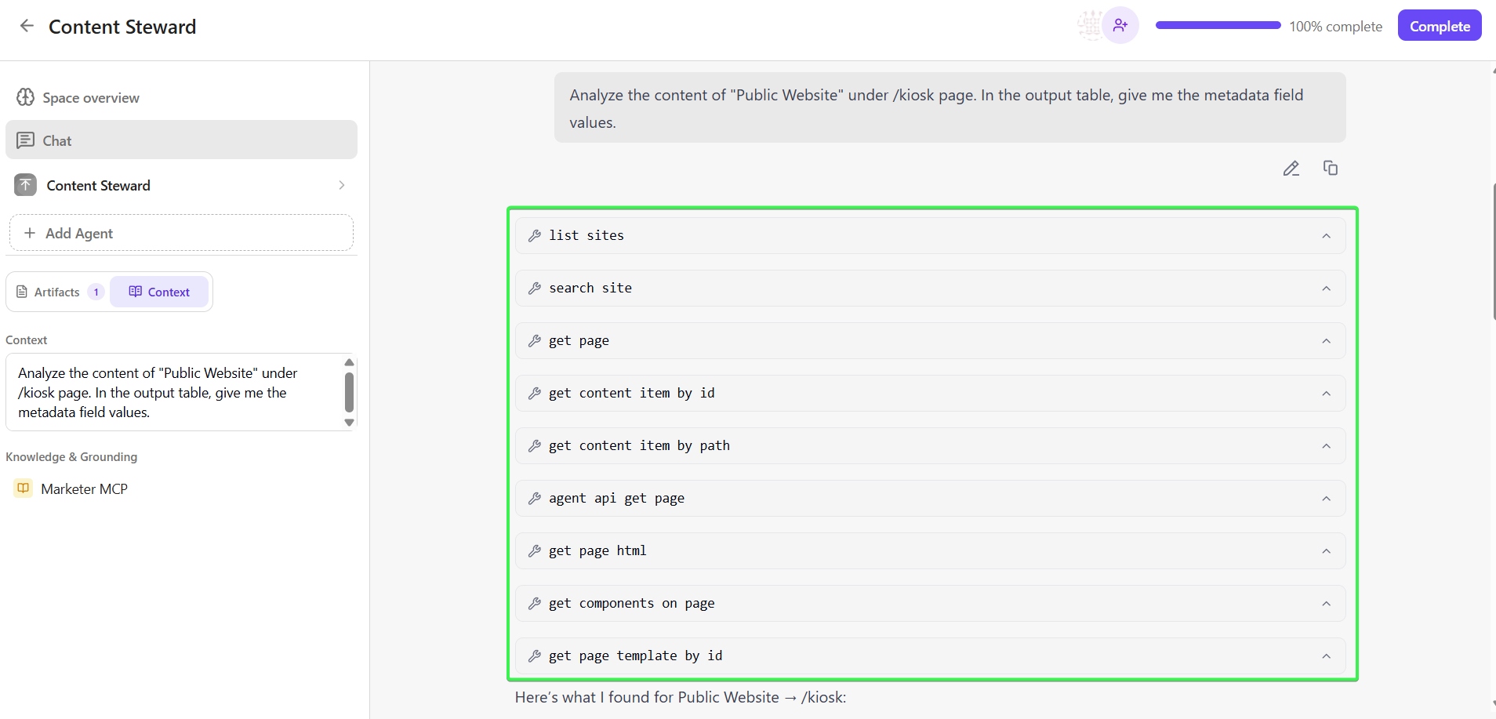Click the back arrow beside Content Steward title

27,25
